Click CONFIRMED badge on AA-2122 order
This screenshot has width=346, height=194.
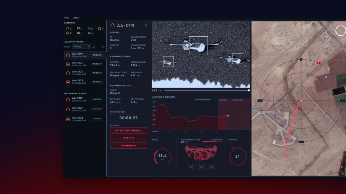pos(97,119)
